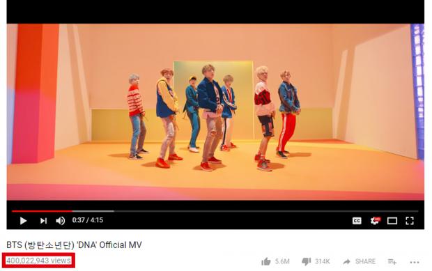Click the 314K dislikes count

tap(323, 261)
